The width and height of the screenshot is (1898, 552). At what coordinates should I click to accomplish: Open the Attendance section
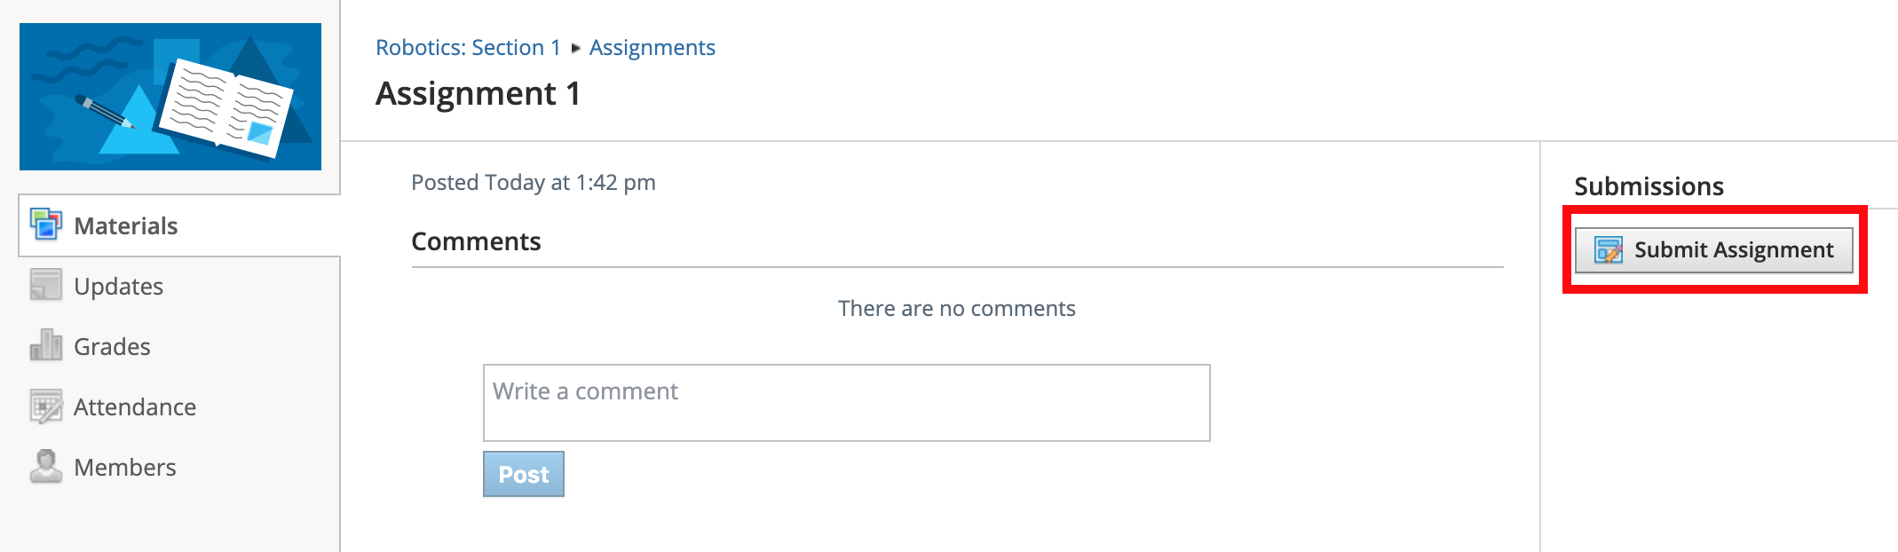point(135,406)
